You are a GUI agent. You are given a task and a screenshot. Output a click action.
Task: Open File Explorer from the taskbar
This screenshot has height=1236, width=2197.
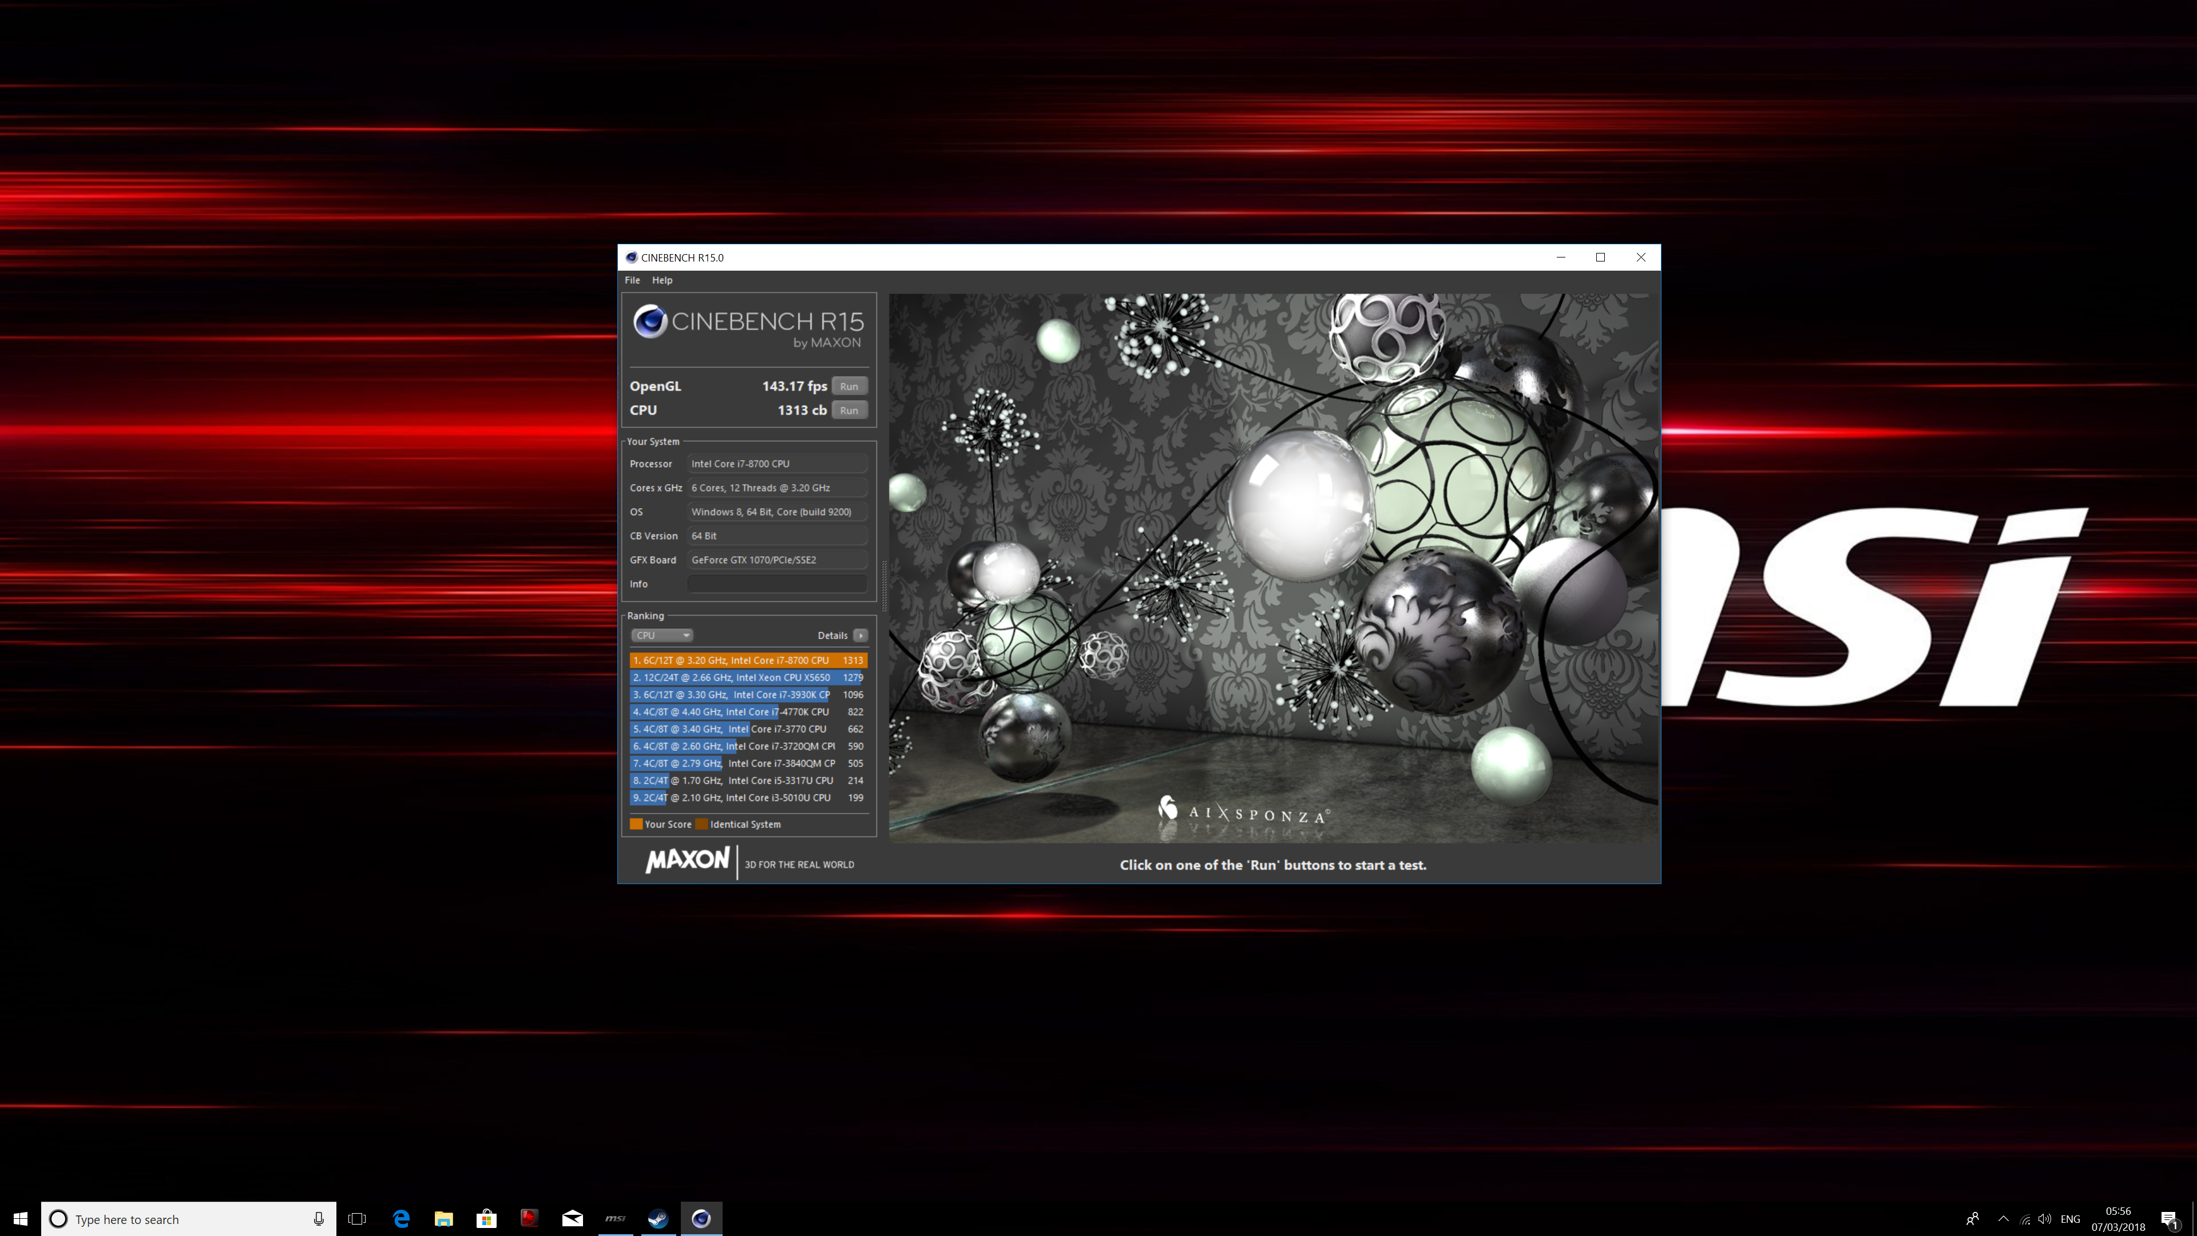(443, 1218)
